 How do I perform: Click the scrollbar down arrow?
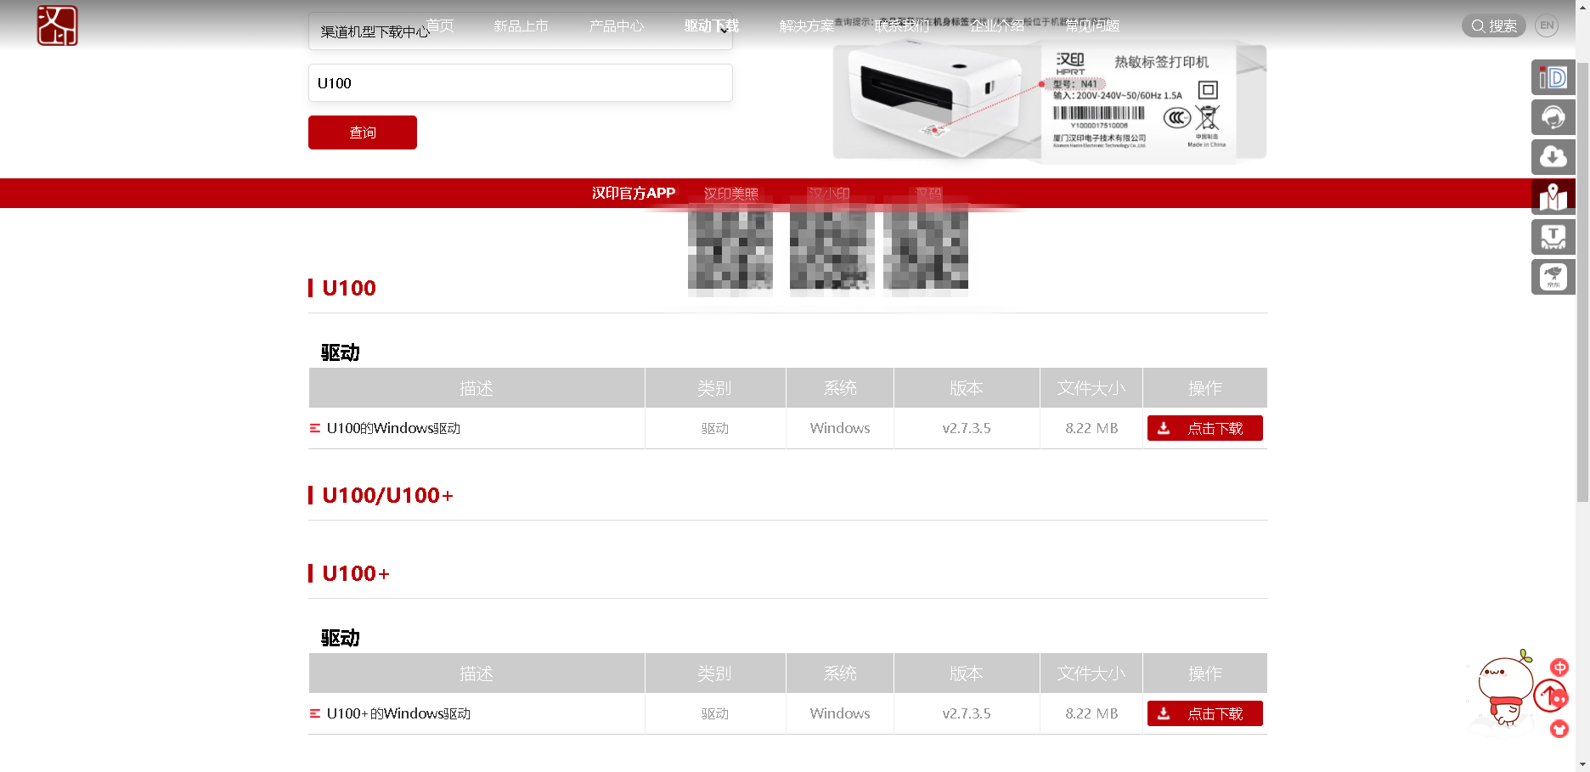1582,764
